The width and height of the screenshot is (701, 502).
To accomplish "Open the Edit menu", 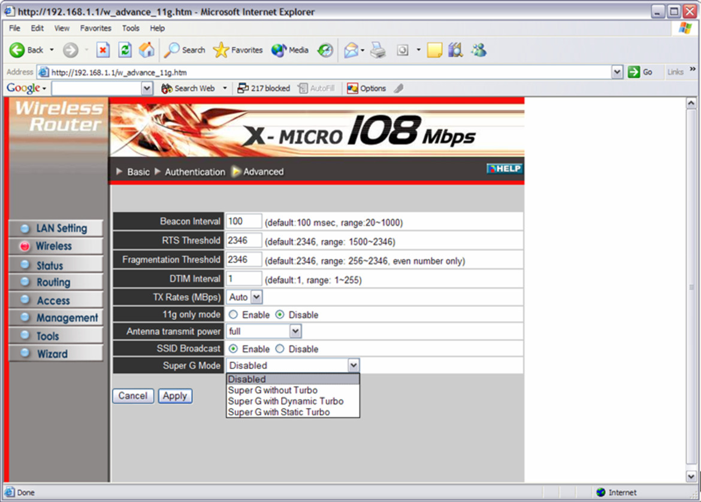I will click(x=37, y=28).
